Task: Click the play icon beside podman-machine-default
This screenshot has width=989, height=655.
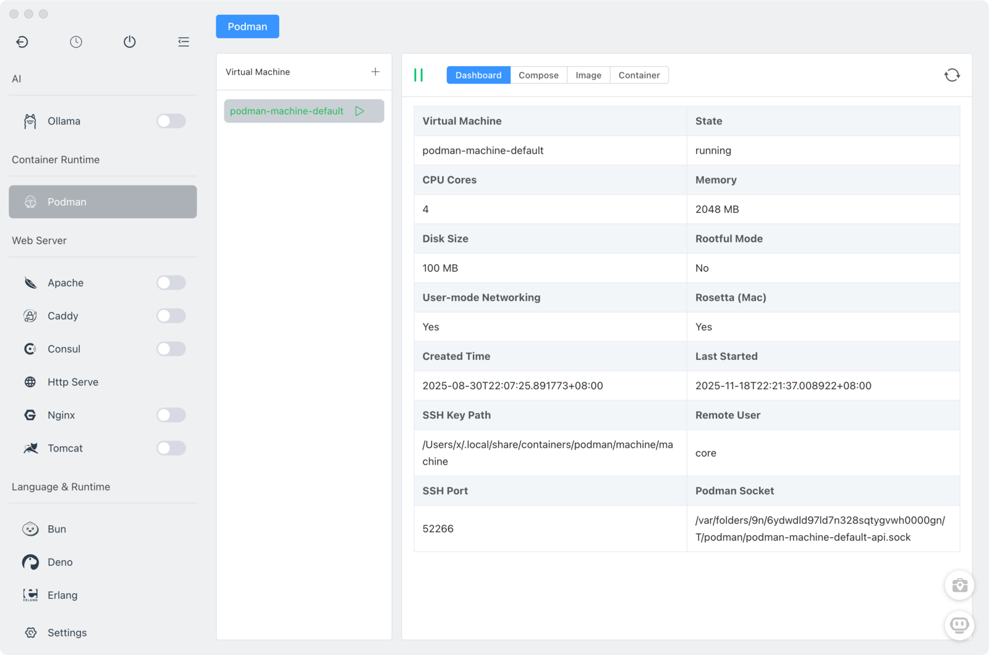Action: [360, 111]
